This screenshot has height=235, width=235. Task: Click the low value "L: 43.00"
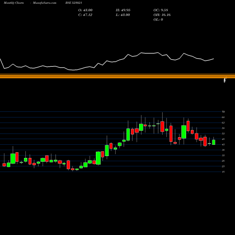(123, 15)
